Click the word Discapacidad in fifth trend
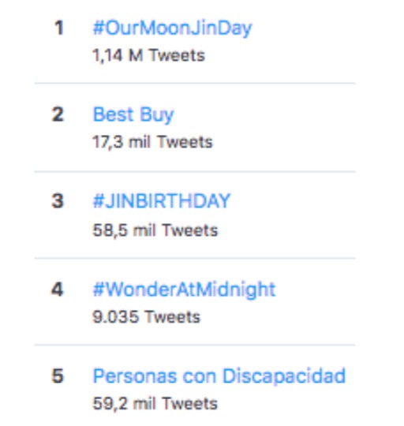The image size is (404, 426). pos(284,376)
